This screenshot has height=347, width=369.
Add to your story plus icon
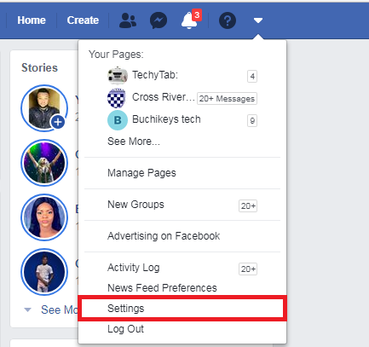pyautogui.click(x=58, y=122)
